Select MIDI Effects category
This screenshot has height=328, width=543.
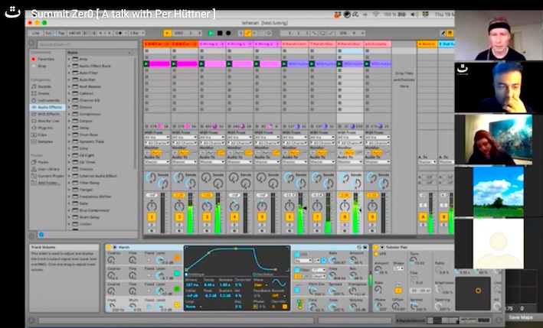[x=46, y=114]
